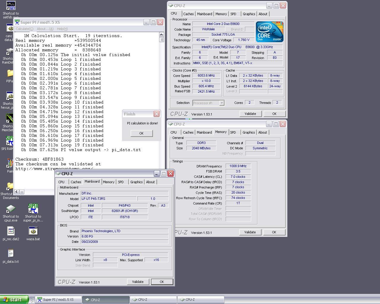The width and height of the screenshot is (380, 304).
Task: Click the Level 2 6144 KBytes cache value
Action: [x=253, y=86]
